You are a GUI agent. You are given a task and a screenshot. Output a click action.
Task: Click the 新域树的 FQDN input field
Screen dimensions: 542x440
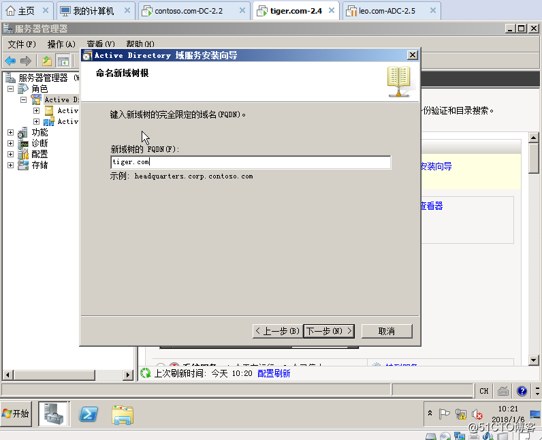pos(251,162)
